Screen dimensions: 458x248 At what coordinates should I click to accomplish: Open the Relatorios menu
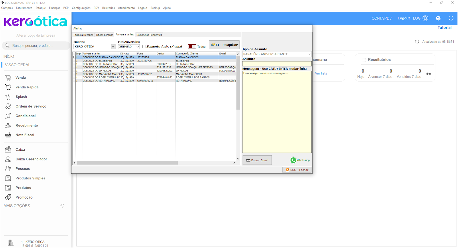click(x=108, y=8)
